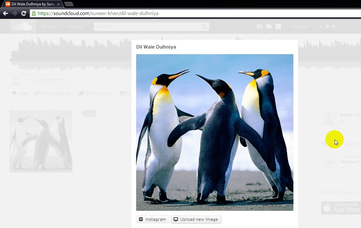Click the App Store download badge
Viewport: 361px width, 228px height.
pos(341,208)
